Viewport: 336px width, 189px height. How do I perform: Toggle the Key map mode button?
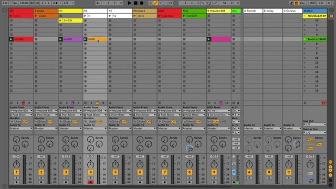pyautogui.click(x=302, y=3)
